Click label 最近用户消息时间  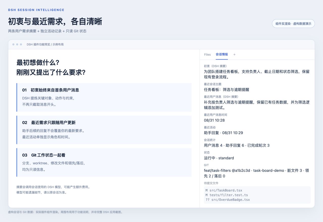[216, 115]
